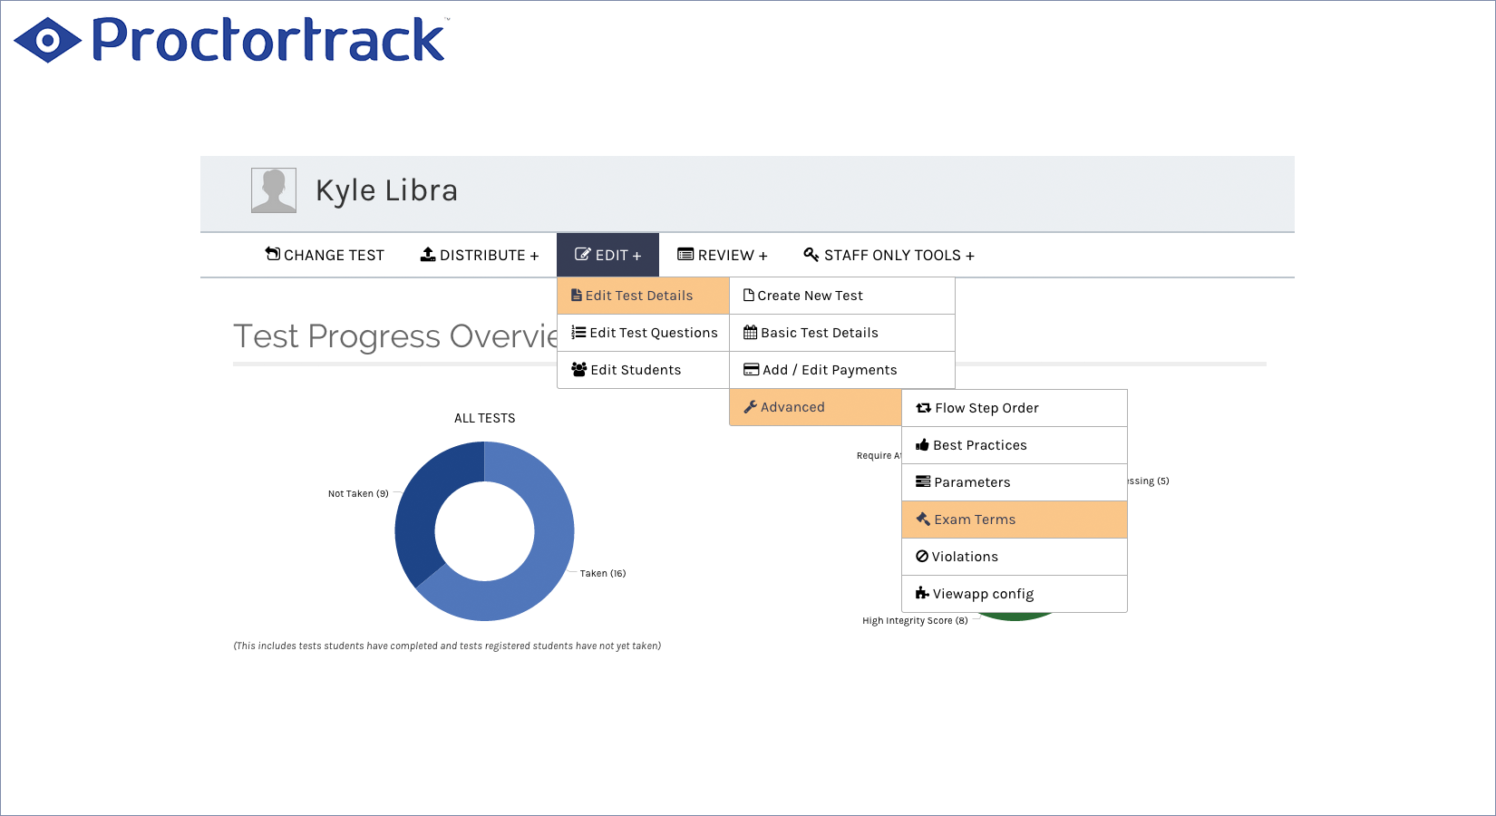
Task: Click the Create New Test file icon
Action: tap(749, 296)
